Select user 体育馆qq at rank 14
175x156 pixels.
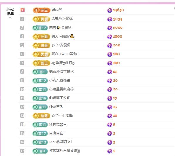coord(58,124)
